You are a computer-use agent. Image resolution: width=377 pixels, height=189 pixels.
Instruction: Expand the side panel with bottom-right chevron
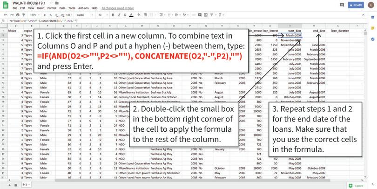click(x=373, y=184)
